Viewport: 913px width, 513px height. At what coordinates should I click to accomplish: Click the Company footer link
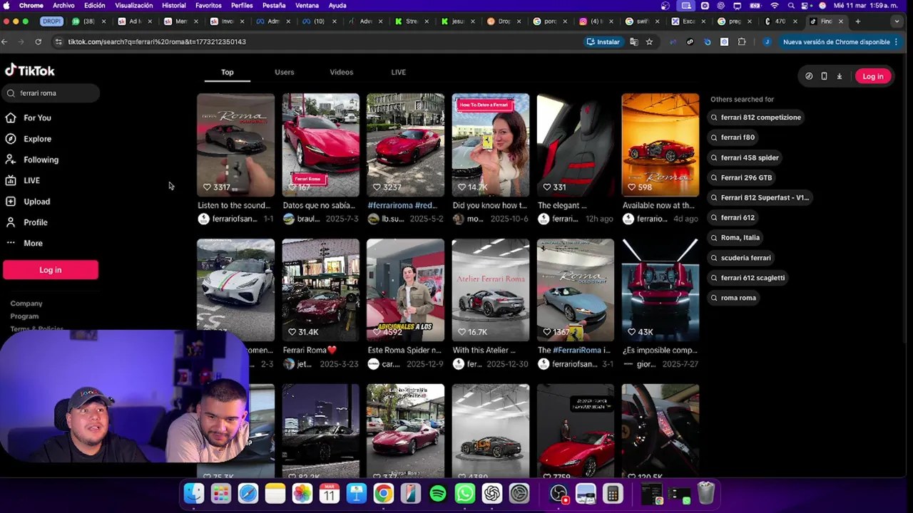[26, 304]
